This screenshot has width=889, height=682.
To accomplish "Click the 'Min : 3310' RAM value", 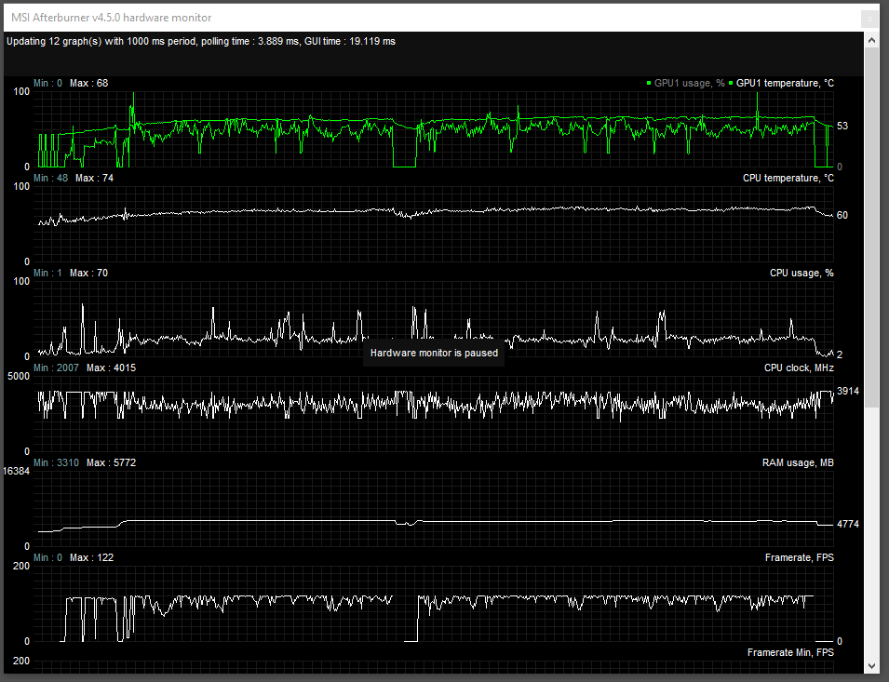I will click(x=56, y=462).
